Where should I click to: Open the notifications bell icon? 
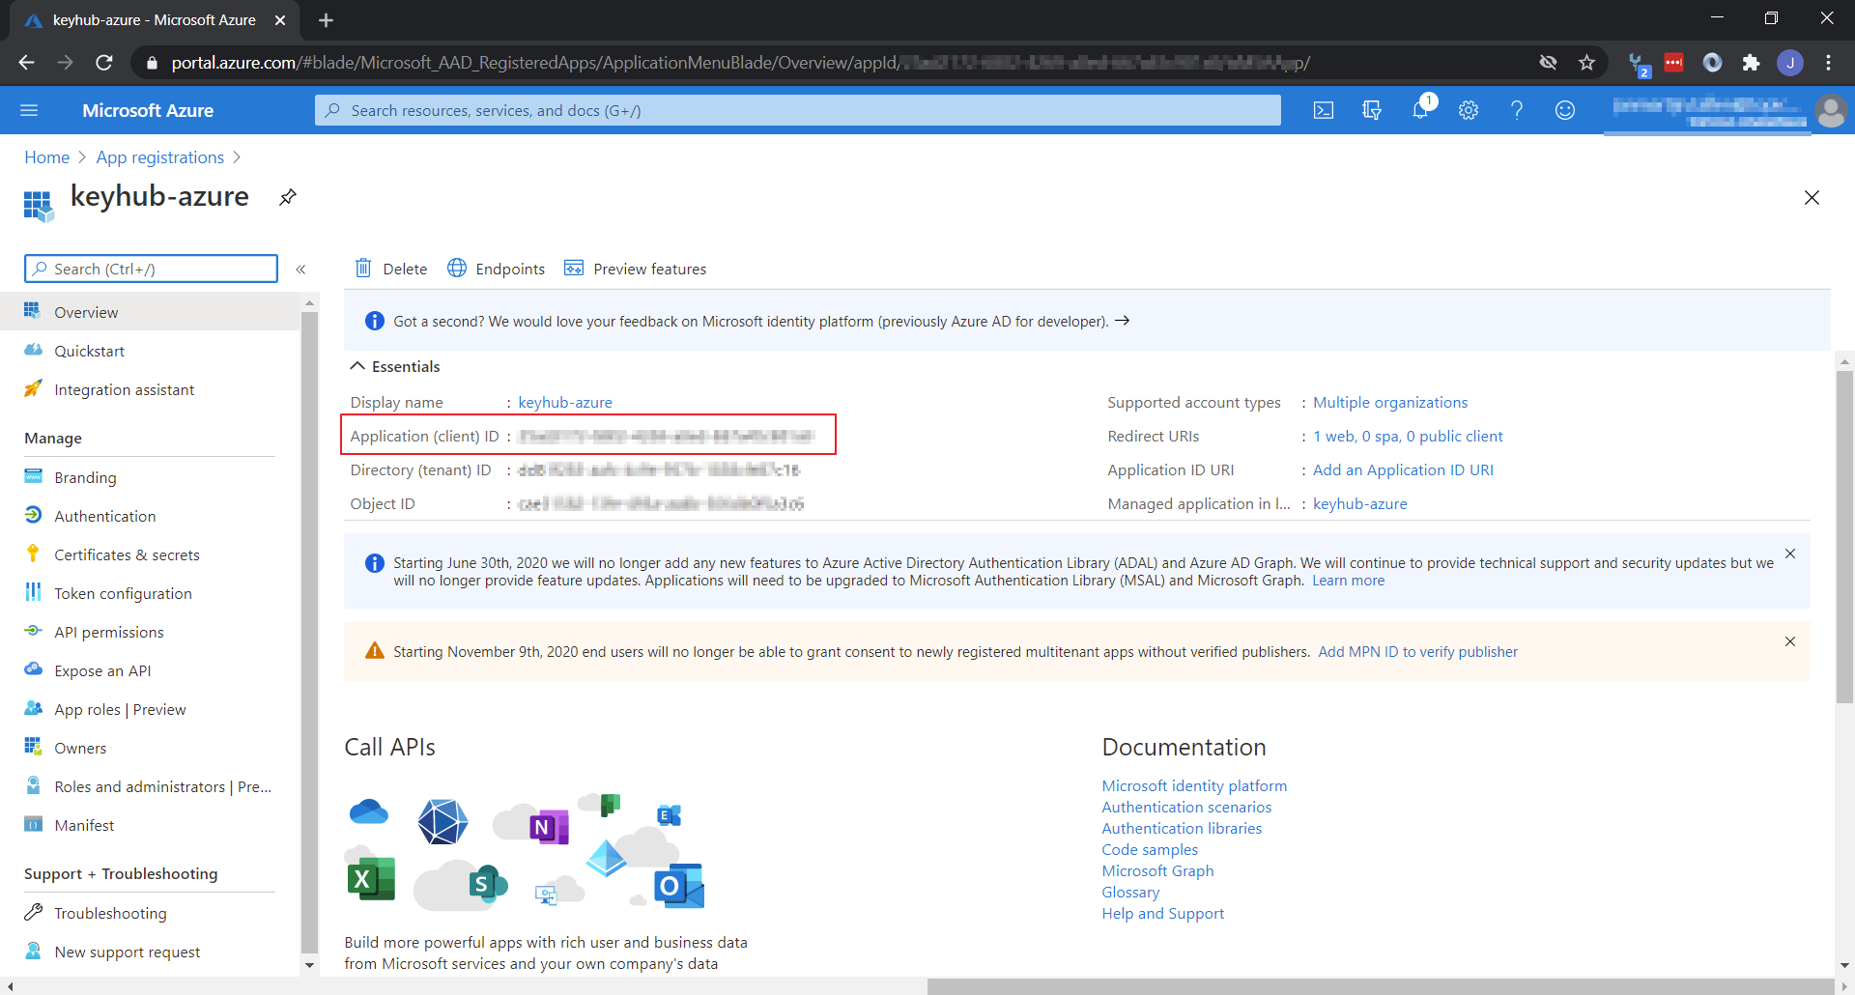click(x=1420, y=111)
